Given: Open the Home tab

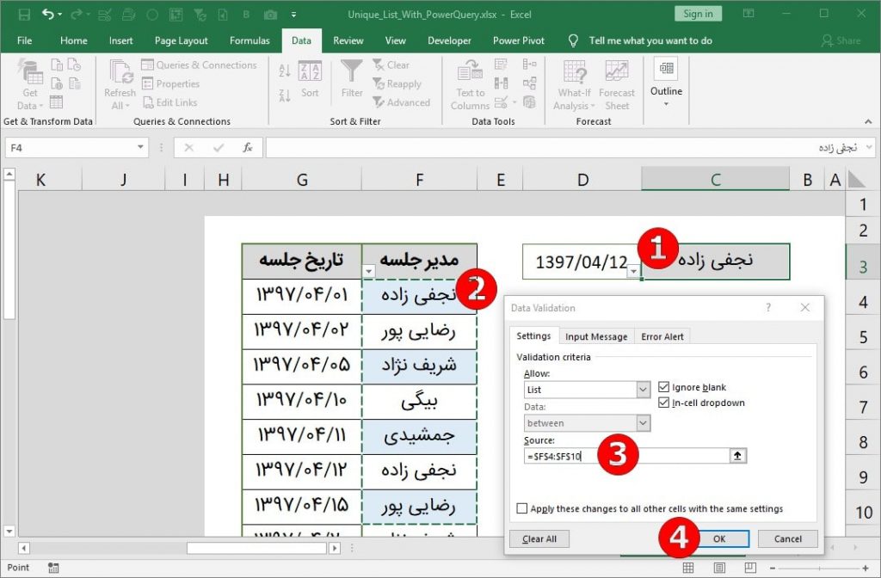Looking at the screenshot, I should coord(74,40).
